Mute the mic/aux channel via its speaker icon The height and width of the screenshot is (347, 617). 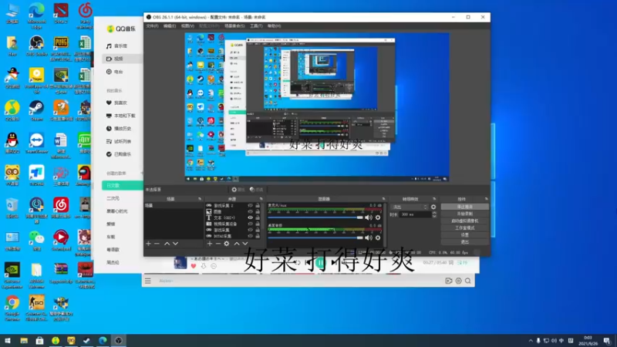pyautogui.click(x=369, y=217)
